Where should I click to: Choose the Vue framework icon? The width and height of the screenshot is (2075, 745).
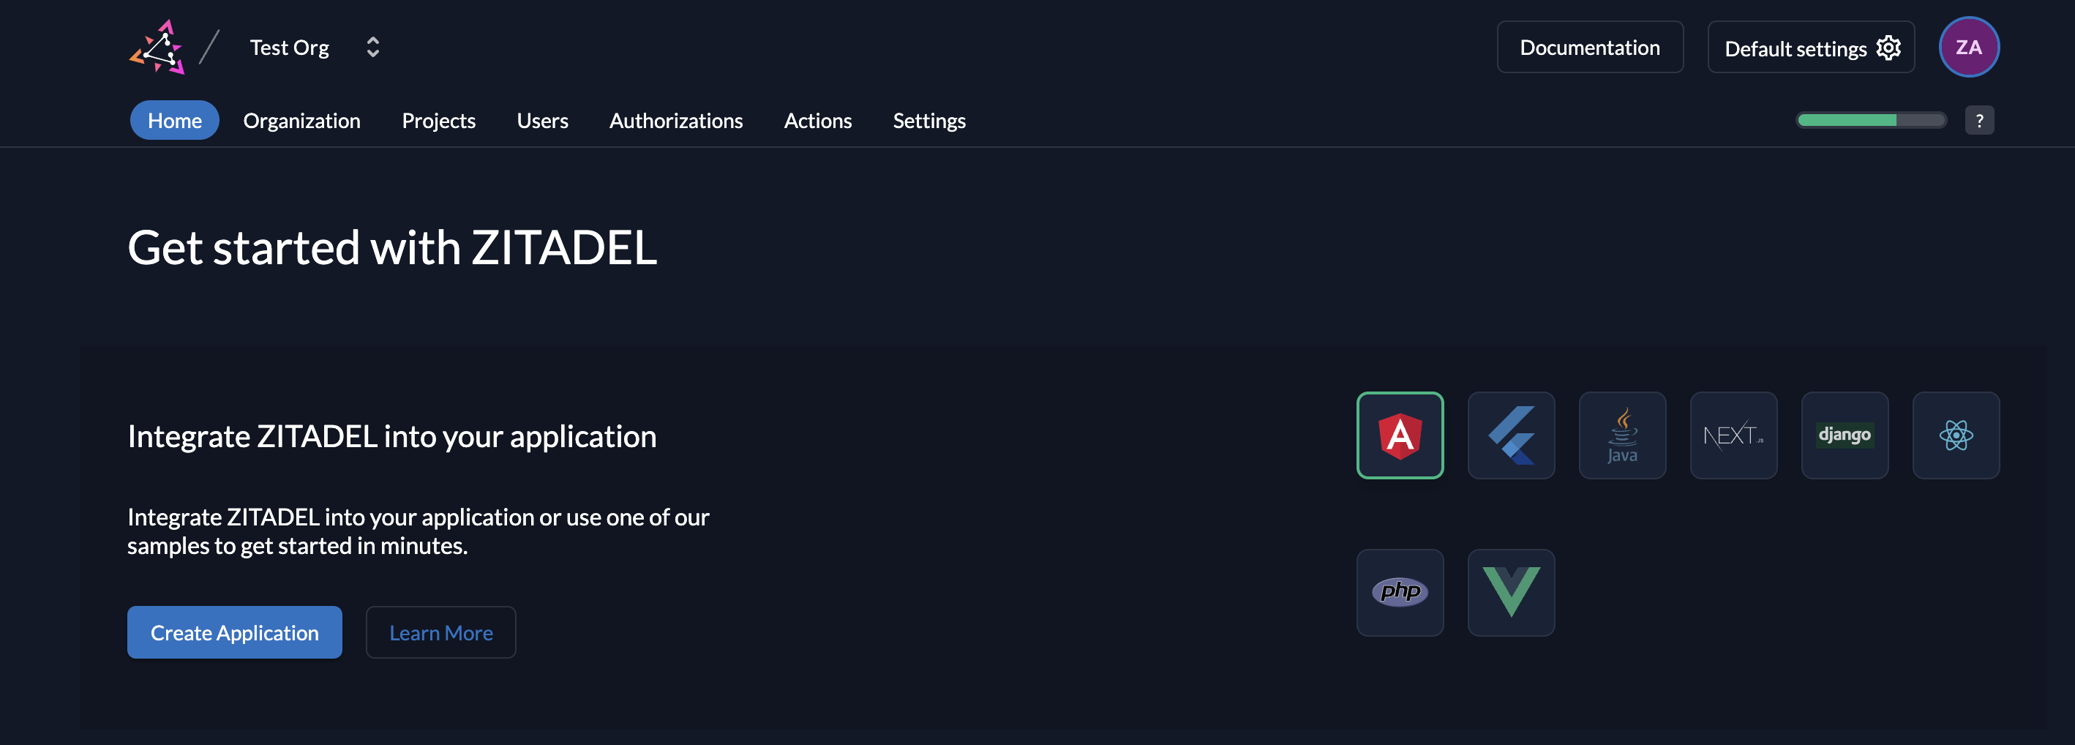tap(1510, 592)
